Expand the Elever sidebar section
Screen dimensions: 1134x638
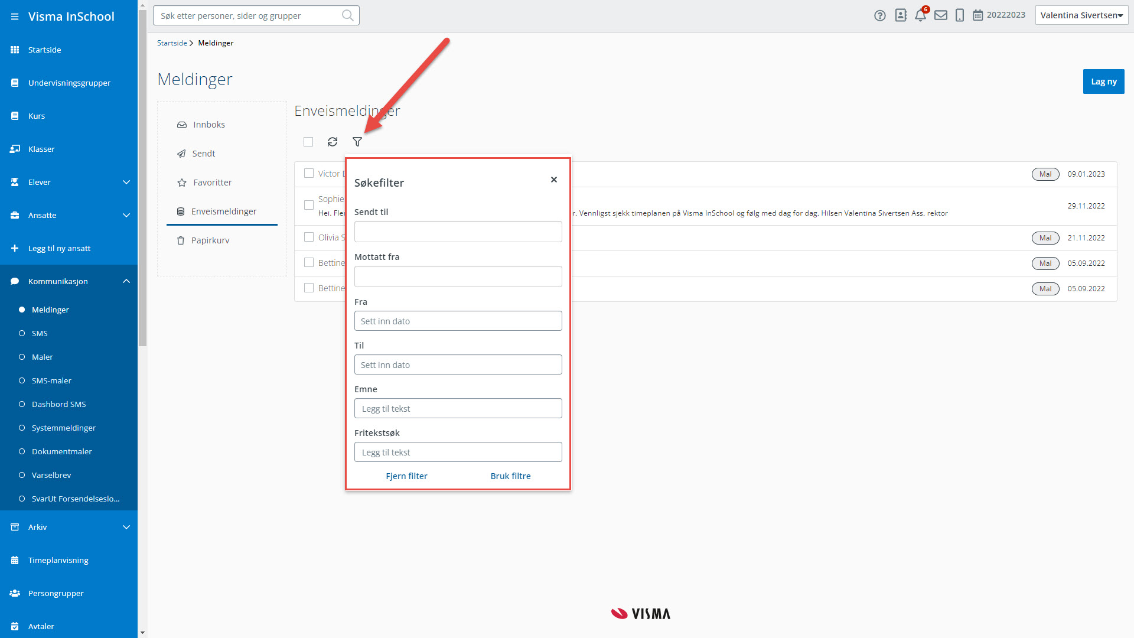coord(126,182)
